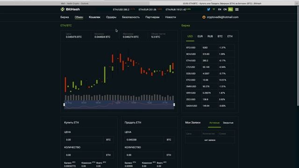Click the left handle of chart range slider
The image size is (299, 168).
pos(64,105)
